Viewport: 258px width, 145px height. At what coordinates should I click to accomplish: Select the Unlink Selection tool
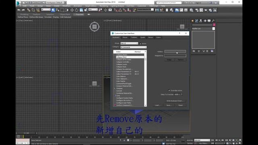click(33, 10)
